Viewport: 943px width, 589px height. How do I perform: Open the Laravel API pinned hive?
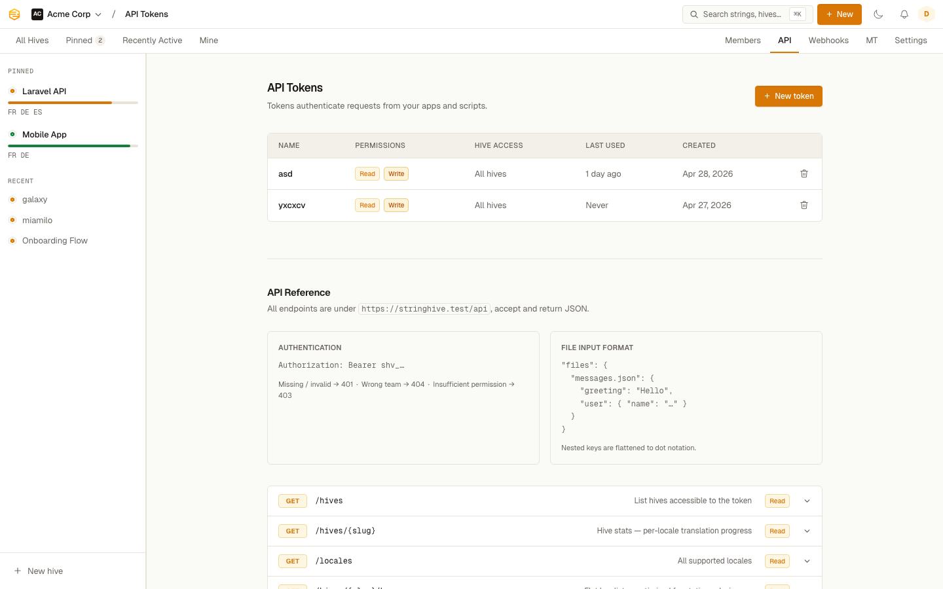tap(44, 92)
